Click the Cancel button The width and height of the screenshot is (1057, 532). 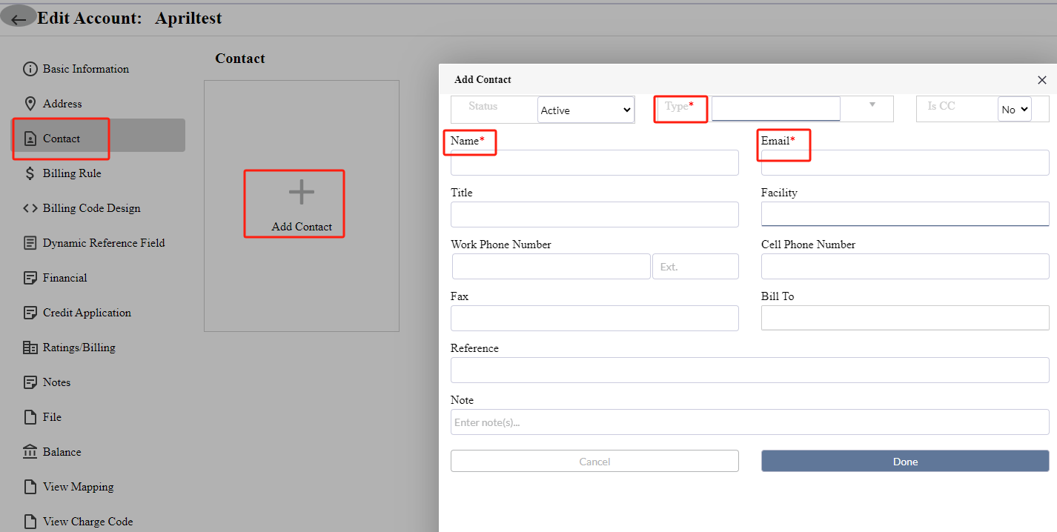(x=594, y=462)
